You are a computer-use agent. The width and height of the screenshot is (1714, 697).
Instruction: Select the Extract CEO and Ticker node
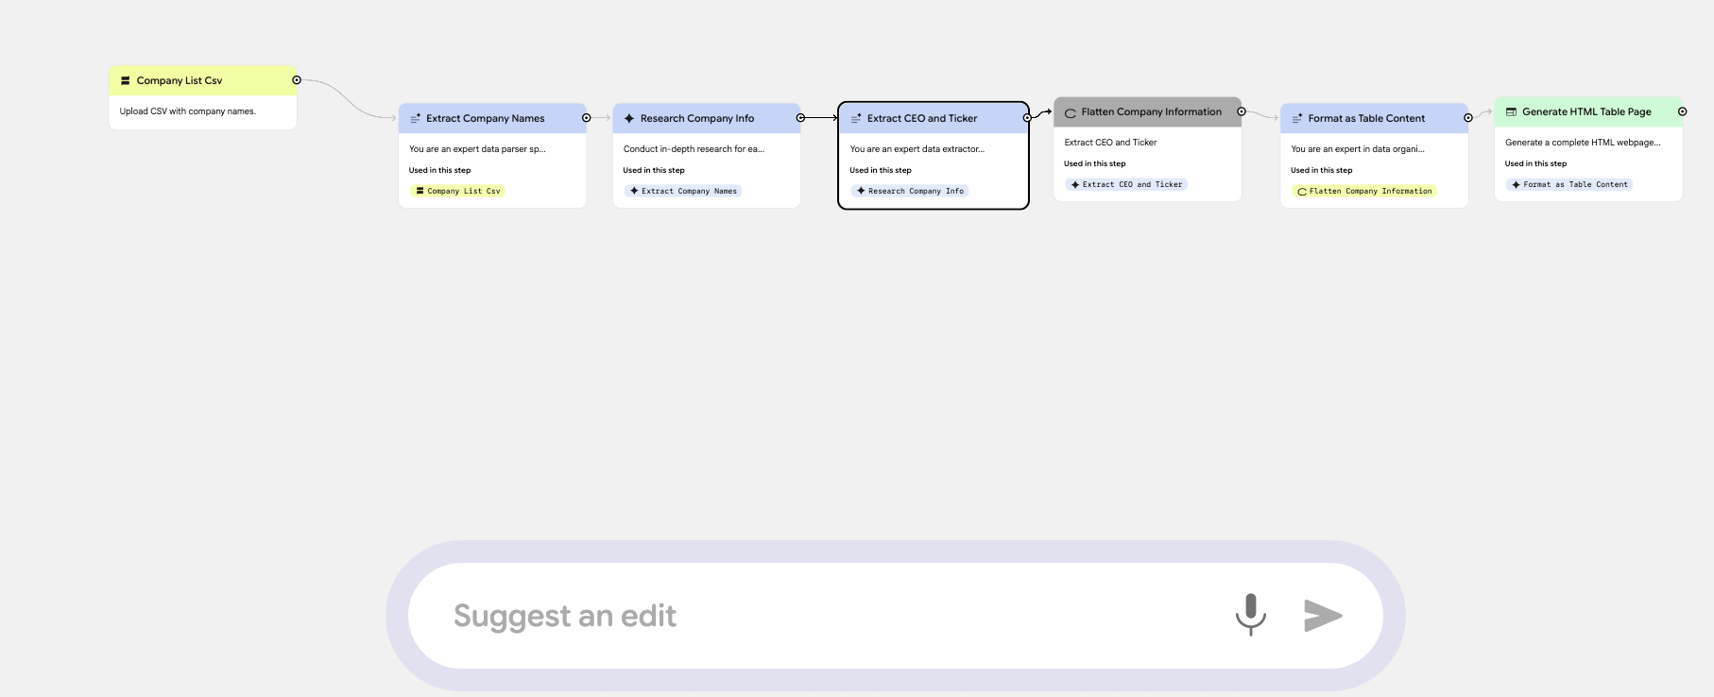[921, 119]
